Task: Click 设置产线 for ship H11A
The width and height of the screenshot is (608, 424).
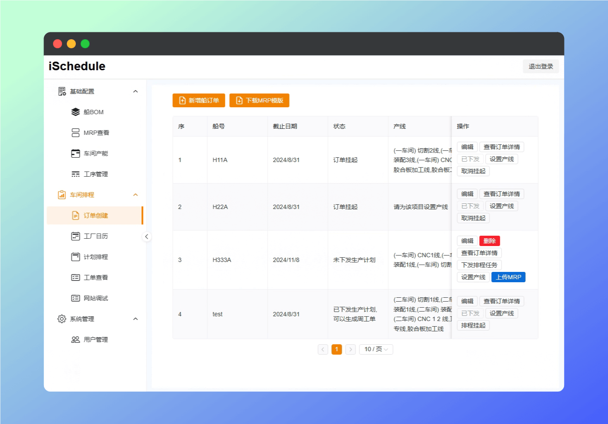Action: (502, 159)
